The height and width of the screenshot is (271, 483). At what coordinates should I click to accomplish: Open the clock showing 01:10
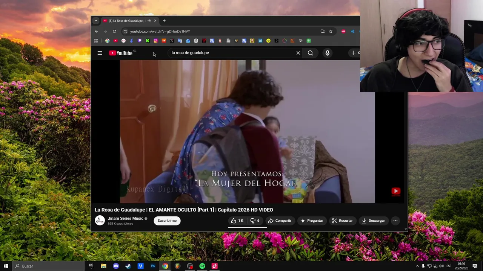pos(461,266)
